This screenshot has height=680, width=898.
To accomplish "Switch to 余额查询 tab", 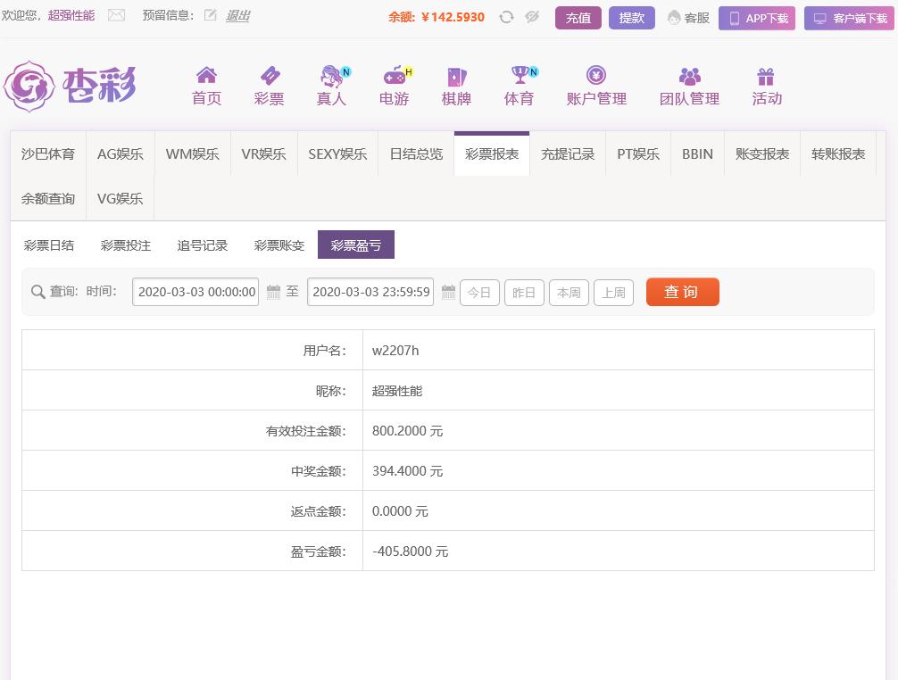I will click(48, 199).
